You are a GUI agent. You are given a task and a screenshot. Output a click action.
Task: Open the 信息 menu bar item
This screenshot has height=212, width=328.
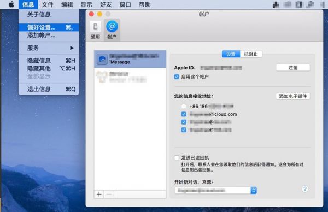[28, 4]
